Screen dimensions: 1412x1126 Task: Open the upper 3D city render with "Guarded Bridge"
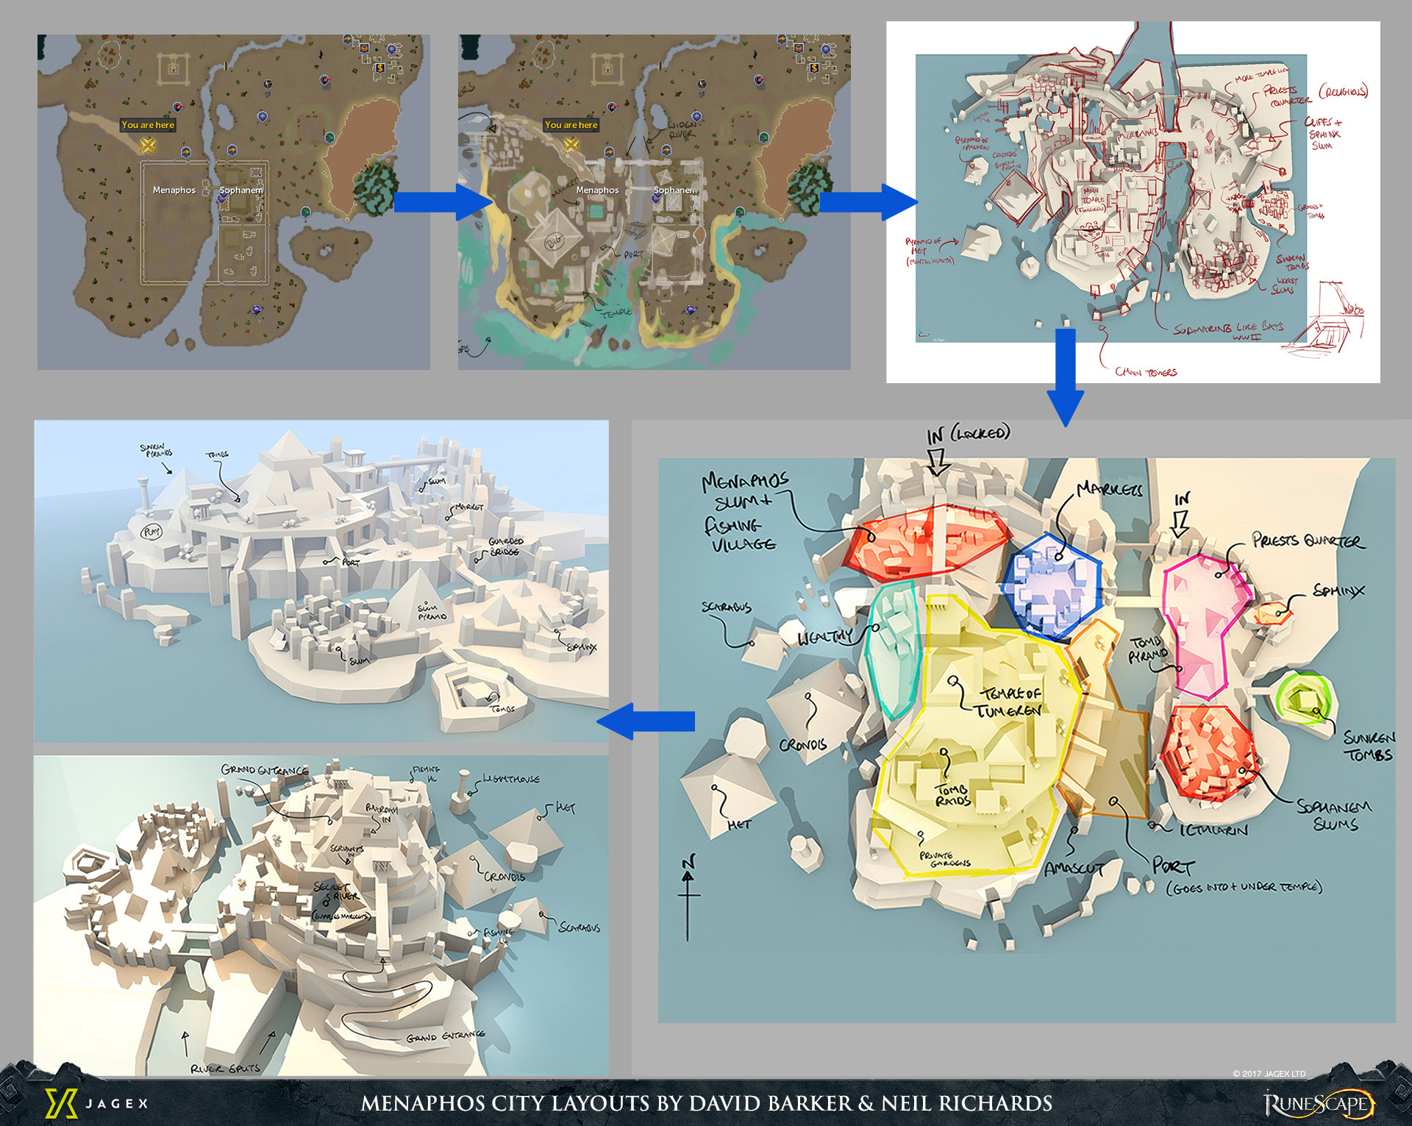(321, 581)
